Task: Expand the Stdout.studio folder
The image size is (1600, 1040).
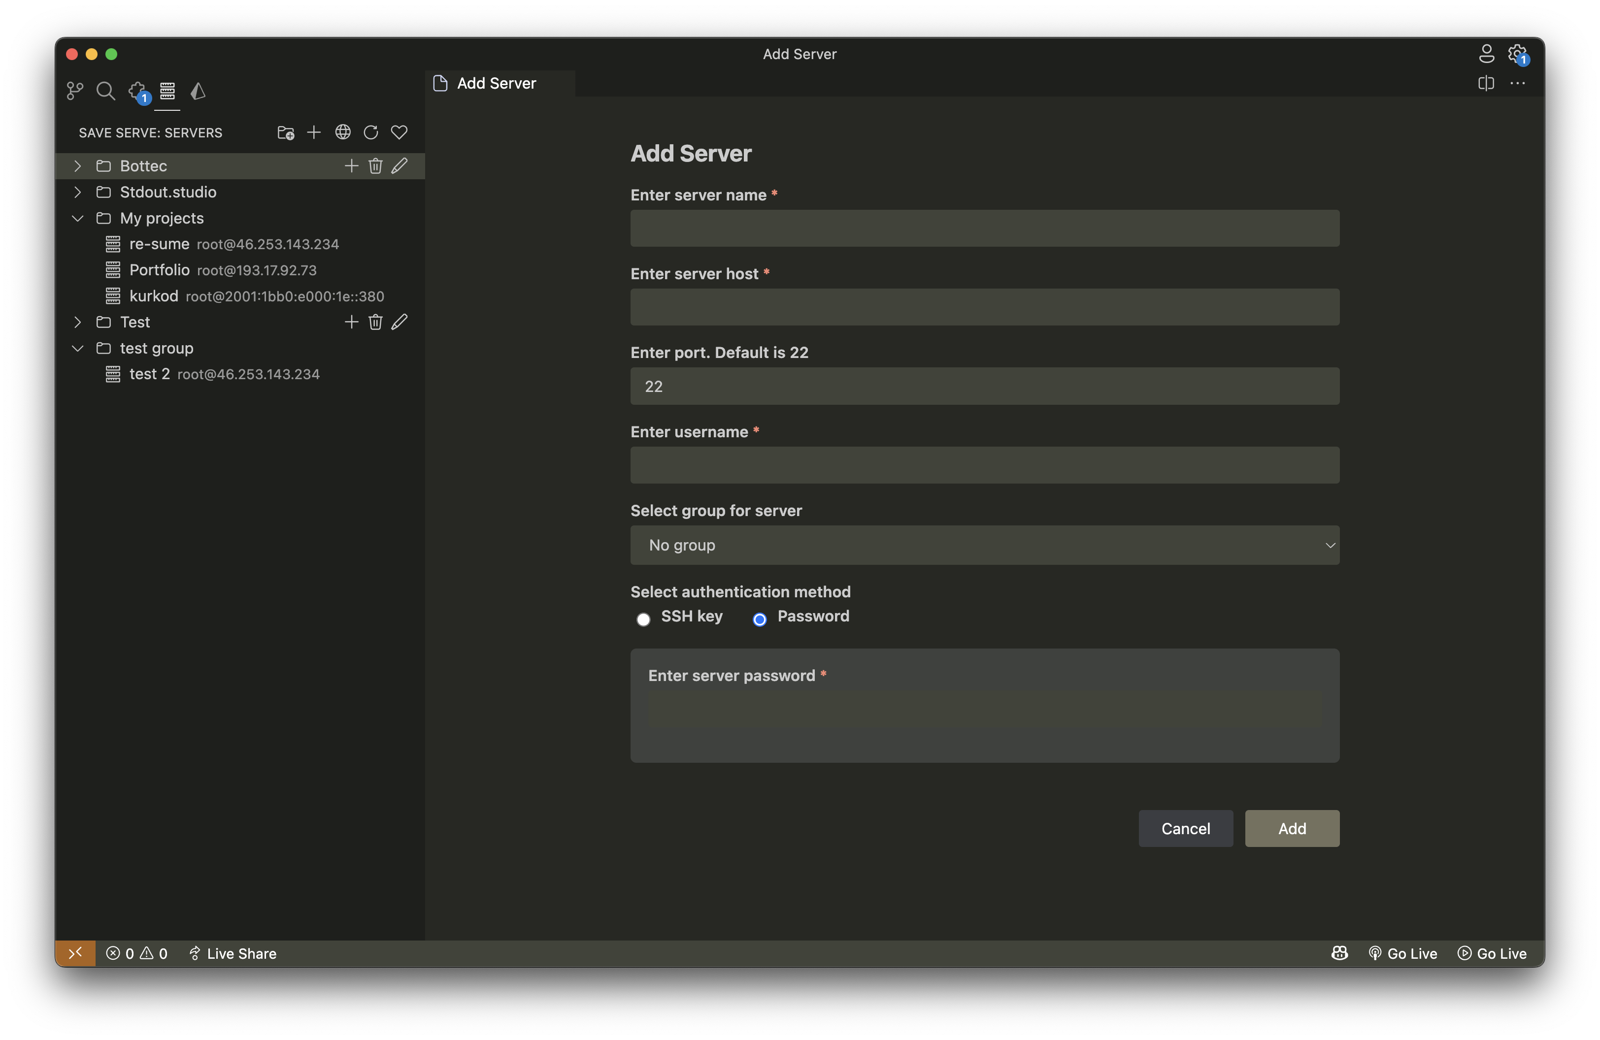Action: point(77,192)
